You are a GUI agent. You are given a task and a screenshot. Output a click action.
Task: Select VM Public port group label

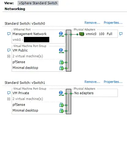coord(20,50)
